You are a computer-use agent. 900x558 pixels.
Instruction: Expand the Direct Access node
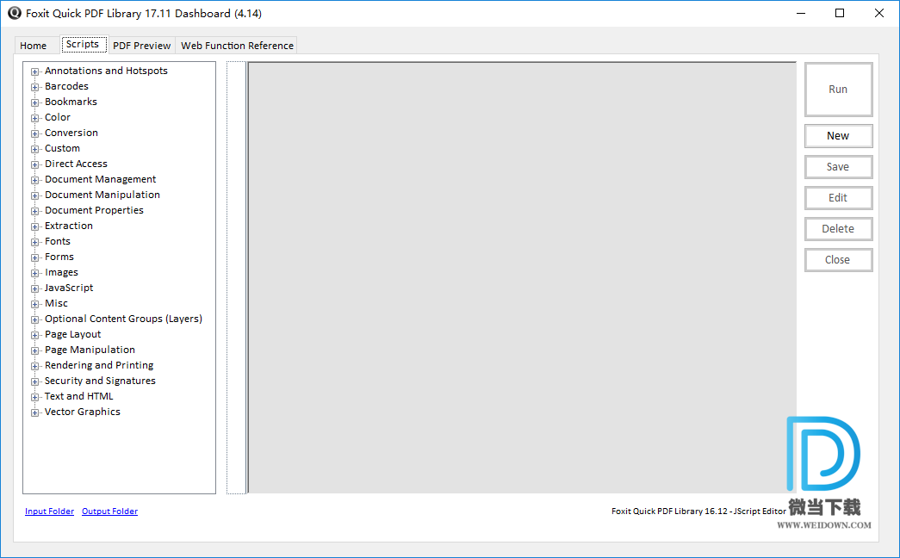click(x=35, y=164)
